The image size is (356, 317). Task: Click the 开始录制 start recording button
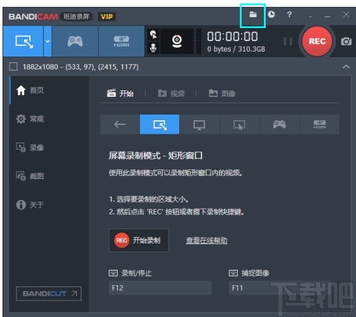(x=139, y=240)
